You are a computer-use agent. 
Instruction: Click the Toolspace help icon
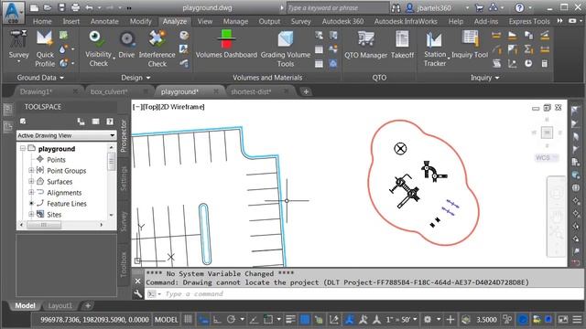point(110,122)
